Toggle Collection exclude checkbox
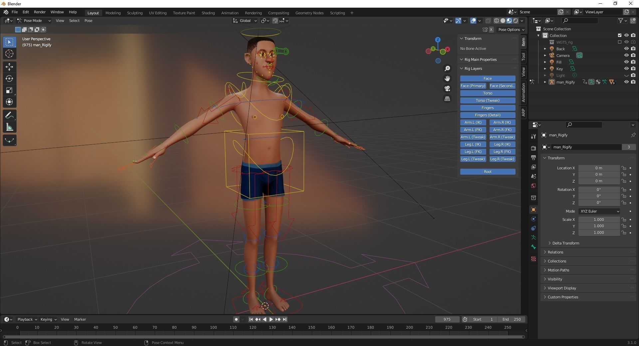The image size is (639, 346). [x=619, y=35]
